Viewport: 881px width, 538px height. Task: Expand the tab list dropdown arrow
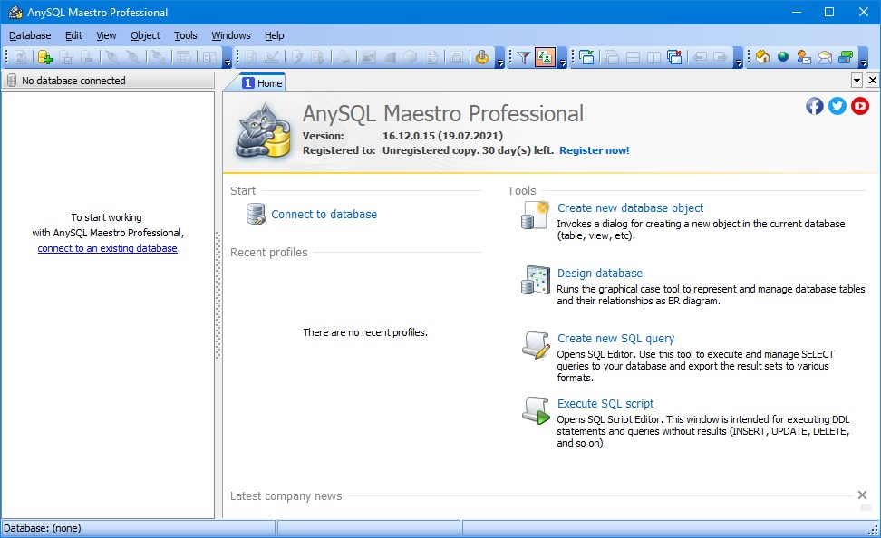[x=857, y=81]
